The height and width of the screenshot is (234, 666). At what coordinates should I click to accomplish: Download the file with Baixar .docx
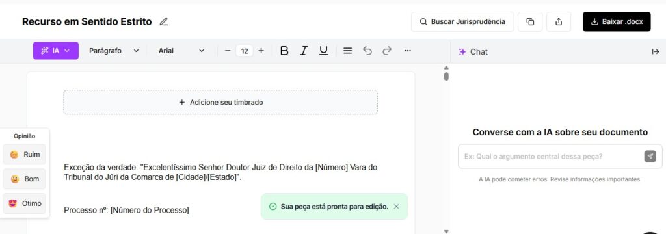pyautogui.click(x=617, y=21)
